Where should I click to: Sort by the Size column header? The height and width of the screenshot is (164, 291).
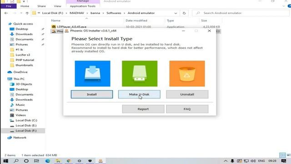point(204,20)
